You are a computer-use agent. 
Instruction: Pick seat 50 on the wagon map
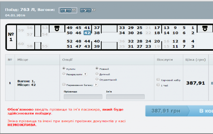pos(69,33)
